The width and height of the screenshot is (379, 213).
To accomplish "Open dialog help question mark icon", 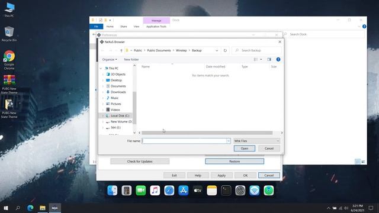I will pyautogui.click(x=278, y=59).
